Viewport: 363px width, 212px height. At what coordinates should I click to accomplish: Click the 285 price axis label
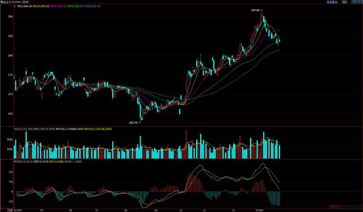pos(11,36)
